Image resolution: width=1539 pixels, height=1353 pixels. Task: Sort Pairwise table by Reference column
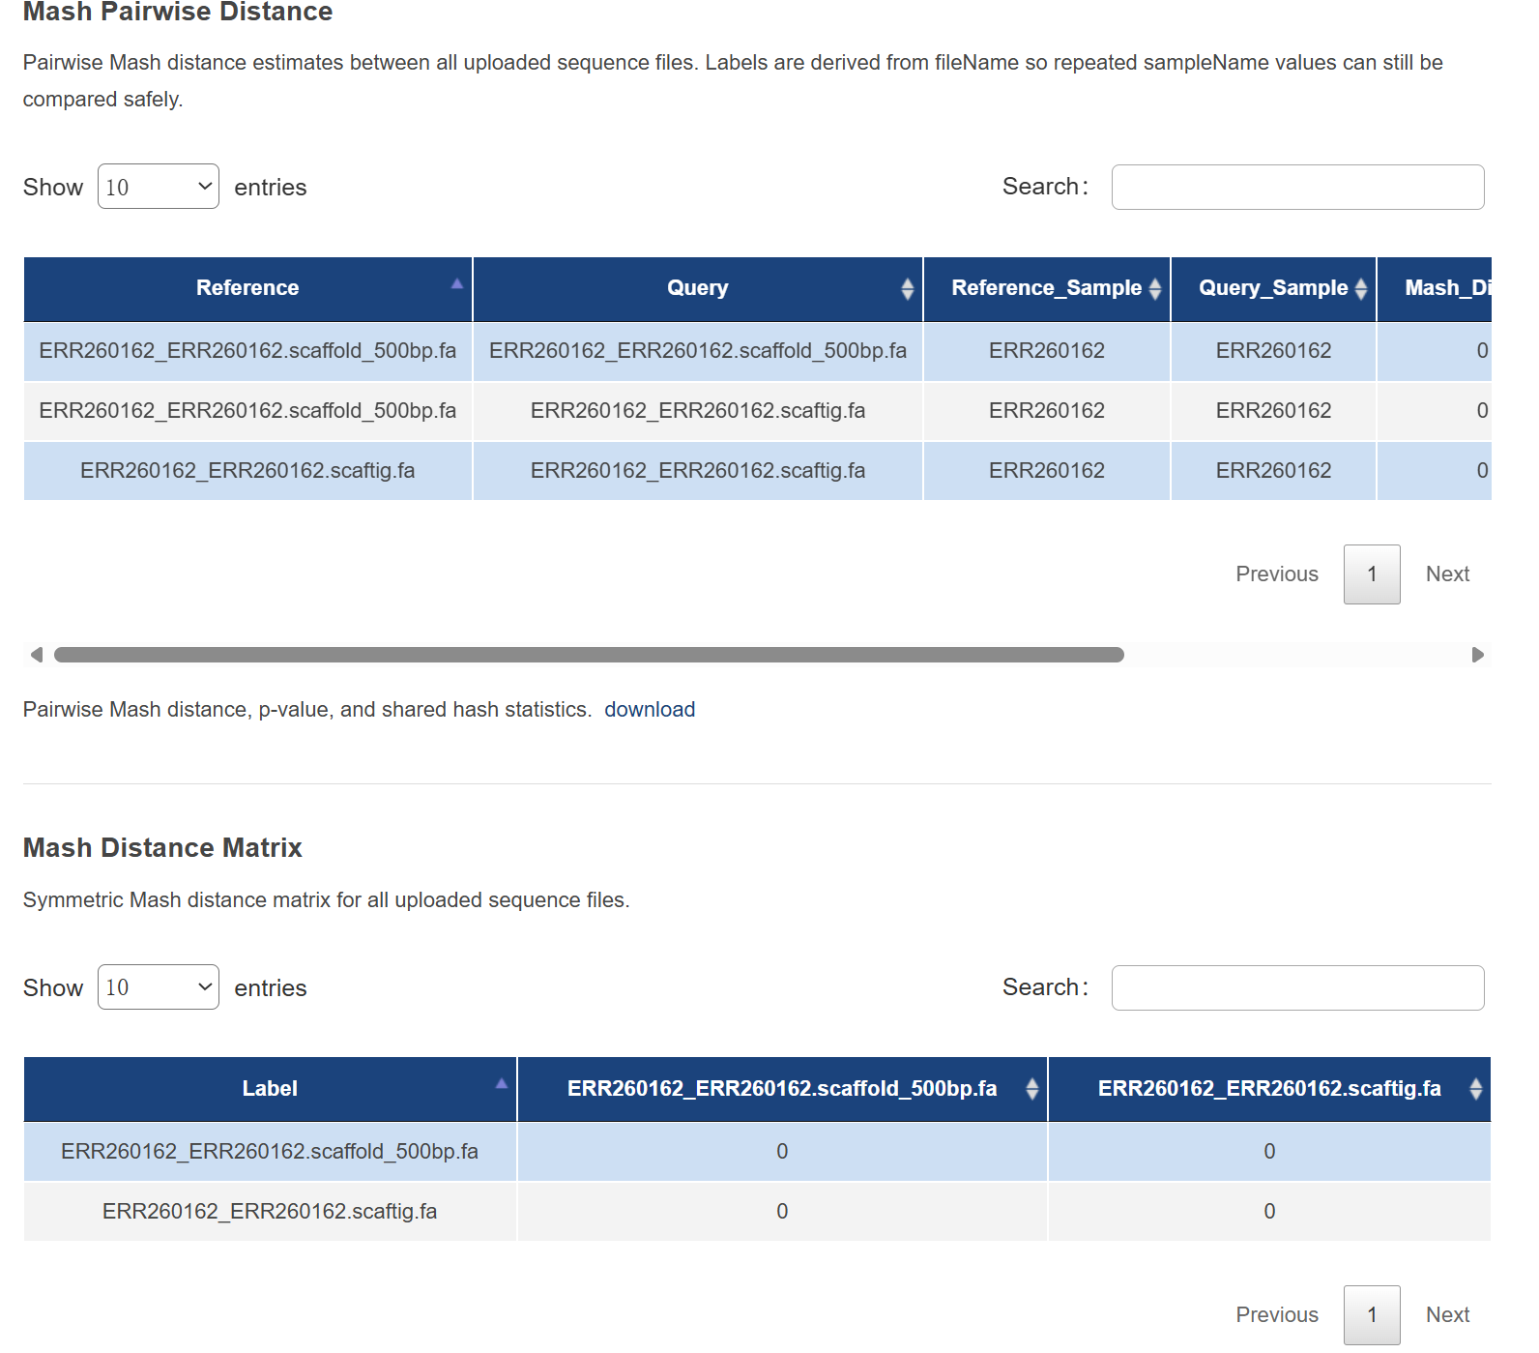pos(247,288)
